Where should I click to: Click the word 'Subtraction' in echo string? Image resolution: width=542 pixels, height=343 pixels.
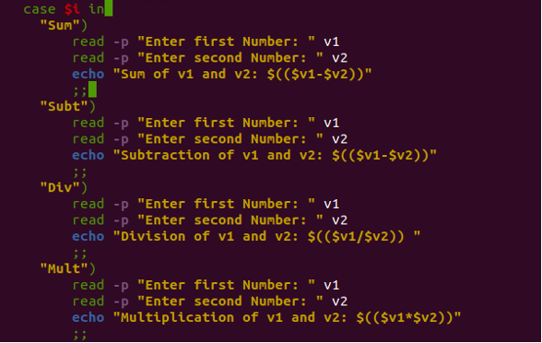[x=165, y=155]
